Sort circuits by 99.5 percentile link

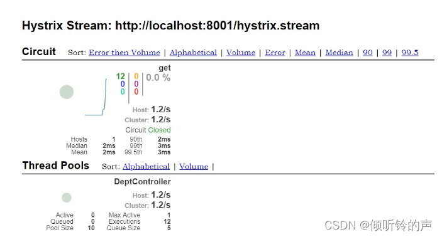[x=410, y=53]
